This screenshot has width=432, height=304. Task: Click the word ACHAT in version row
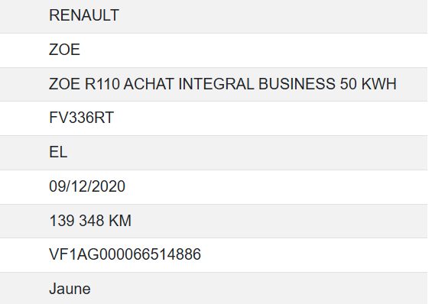[x=149, y=83]
